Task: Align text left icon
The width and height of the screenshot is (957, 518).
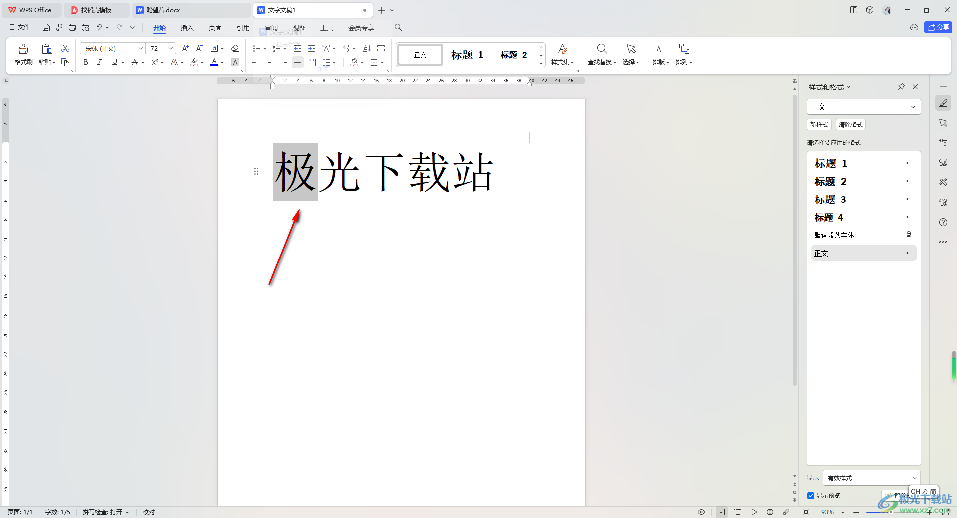Action: [255, 62]
